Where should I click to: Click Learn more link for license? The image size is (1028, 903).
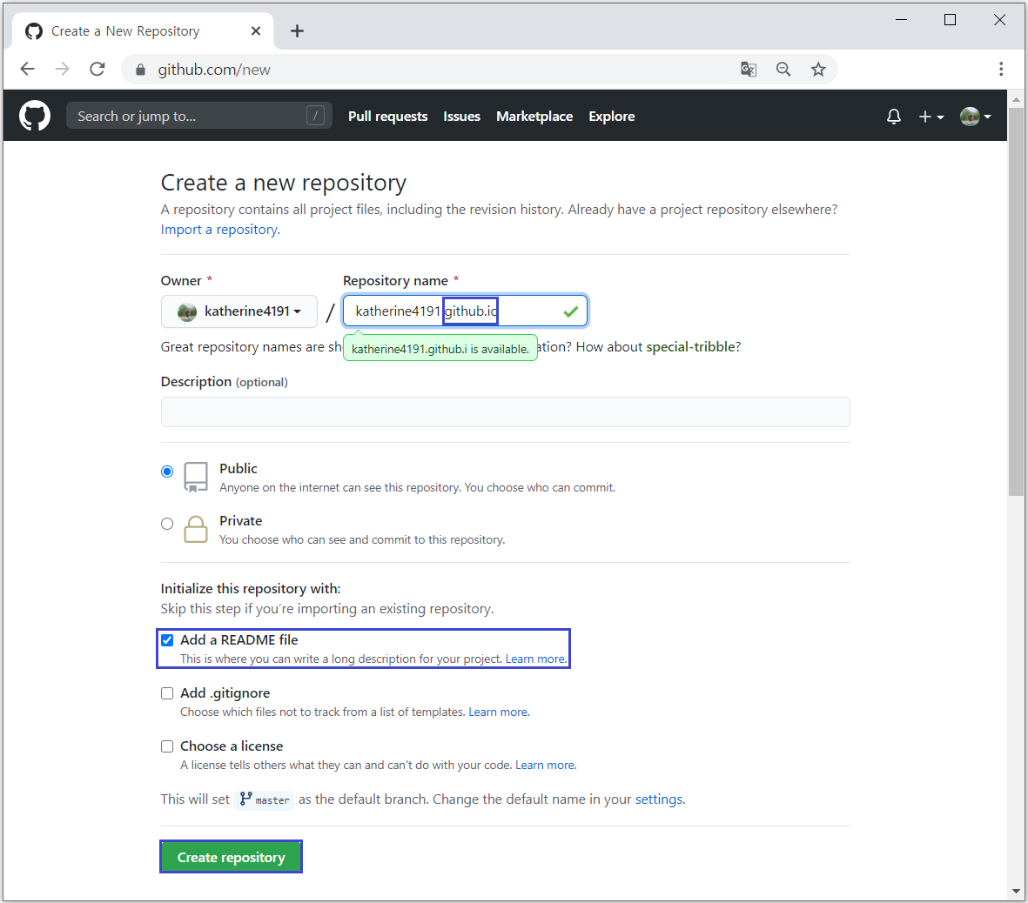point(546,766)
